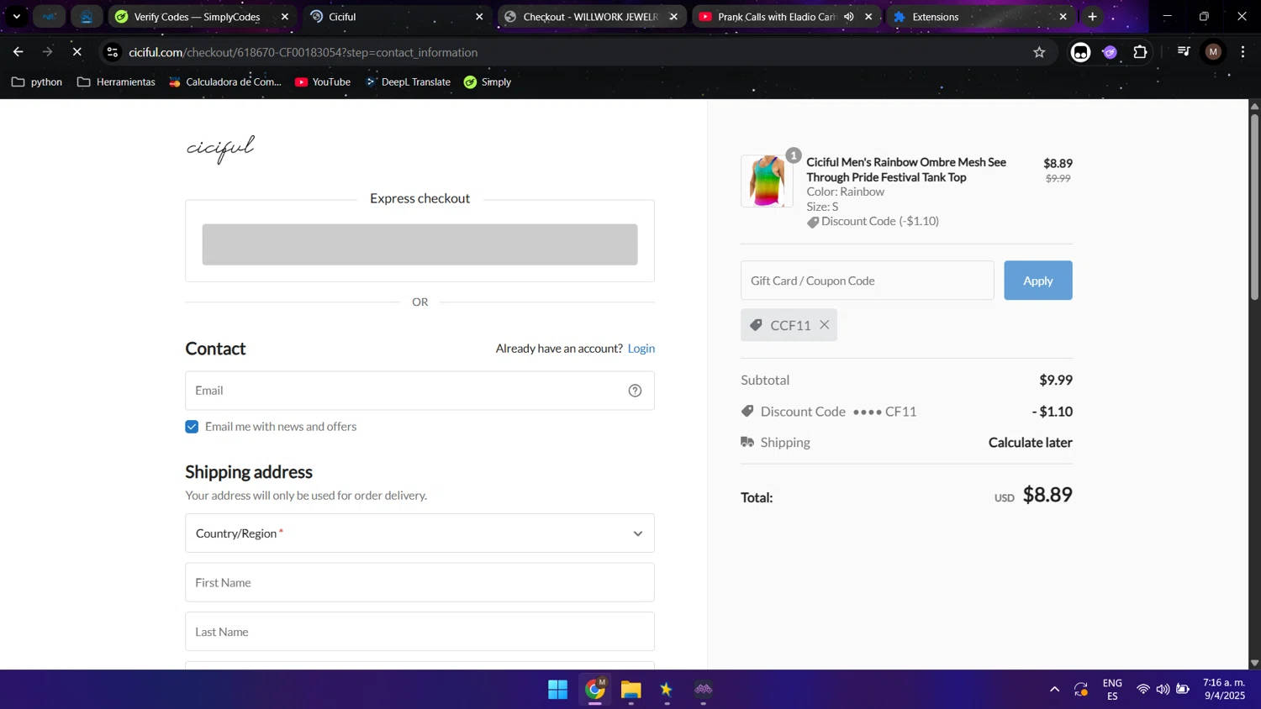Close the Extensions tab
The image size is (1261, 709).
(1063, 17)
